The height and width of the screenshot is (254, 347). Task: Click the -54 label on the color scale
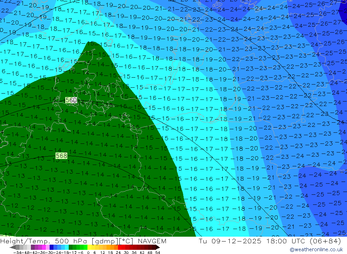(17, 253)
